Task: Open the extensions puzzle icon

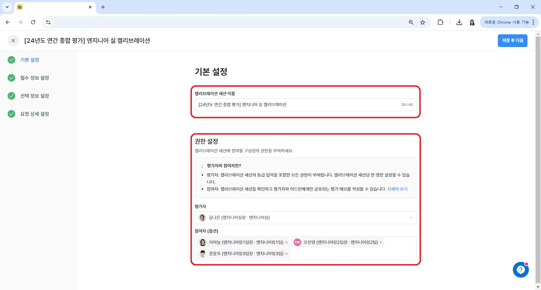Action: [x=440, y=22]
